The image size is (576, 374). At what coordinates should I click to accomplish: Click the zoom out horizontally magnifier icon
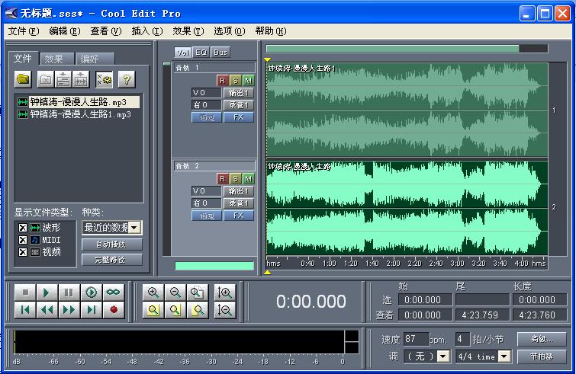[x=175, y=292]
